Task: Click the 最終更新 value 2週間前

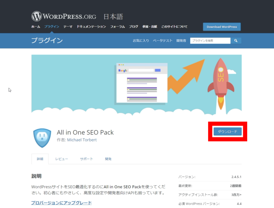Action: [x=235, y=186]
